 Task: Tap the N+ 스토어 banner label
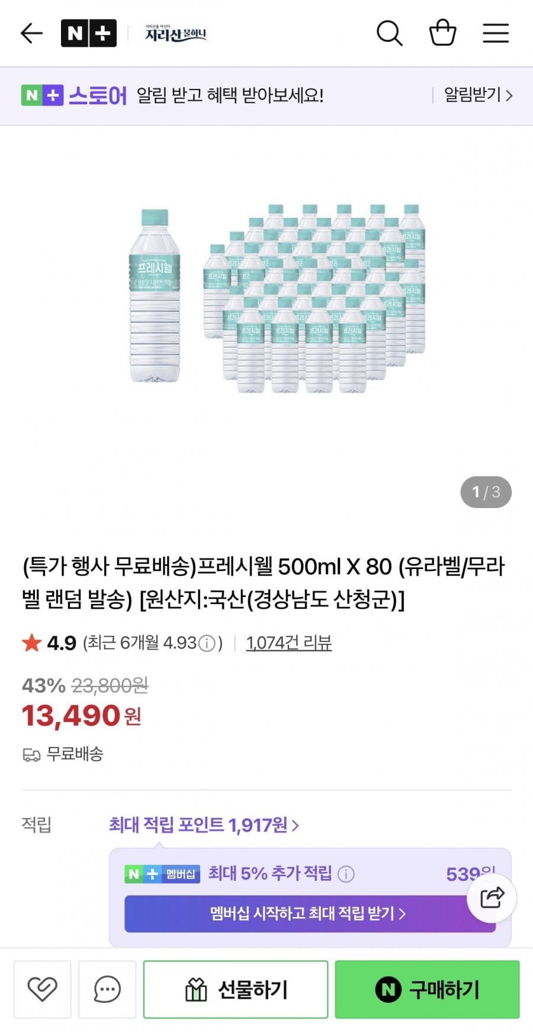tap(74, 95)
